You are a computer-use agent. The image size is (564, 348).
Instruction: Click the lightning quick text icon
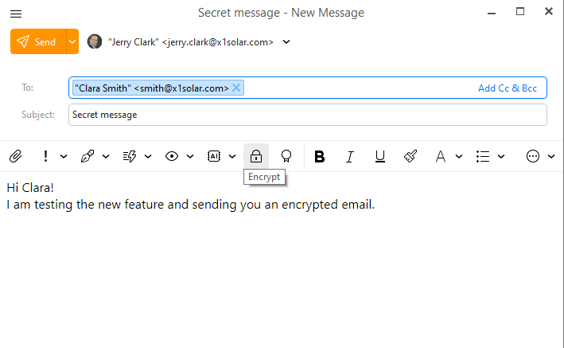[x=130, y=157]
